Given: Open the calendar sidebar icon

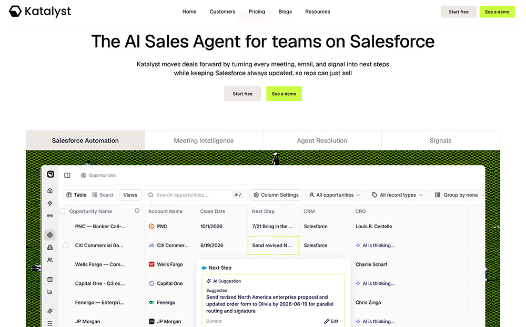Looking at the screenshot, I should [x=50, y=279].
